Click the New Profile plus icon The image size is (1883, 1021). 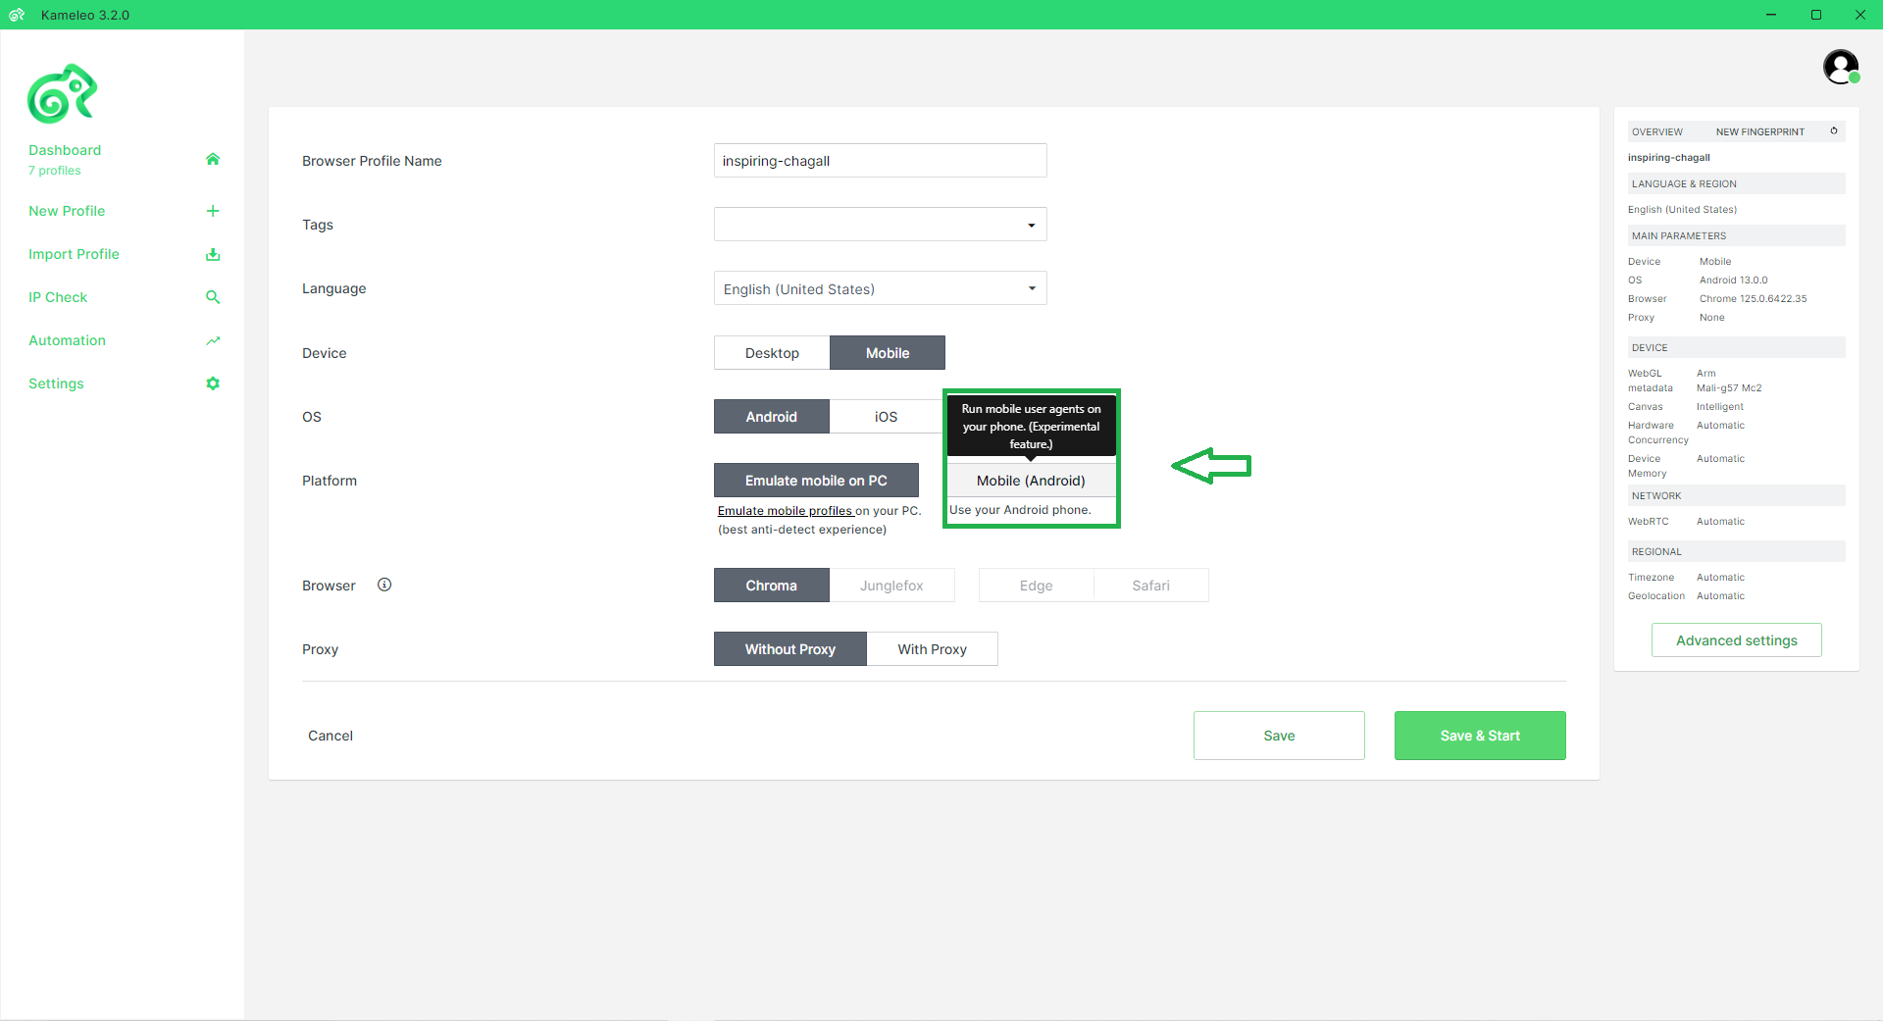coord(213,211)
